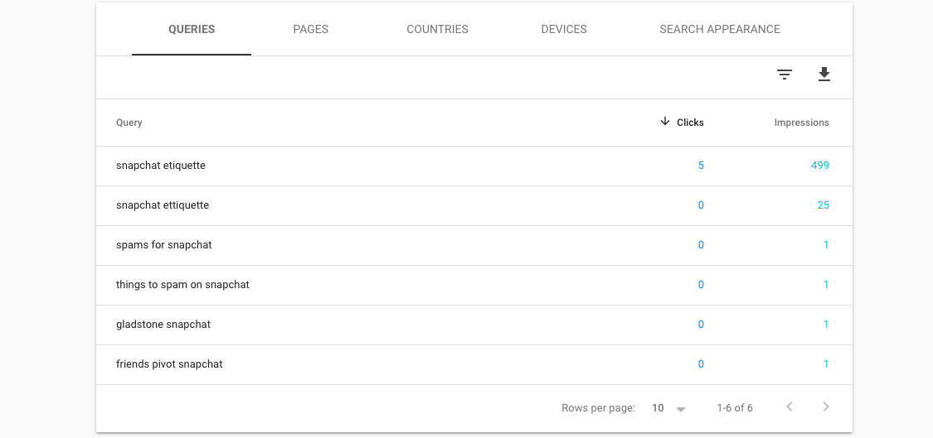The height and width of the screenshot is (438, 933).
Task: Open the Search Appearance tab
Action: pos(720,29)
